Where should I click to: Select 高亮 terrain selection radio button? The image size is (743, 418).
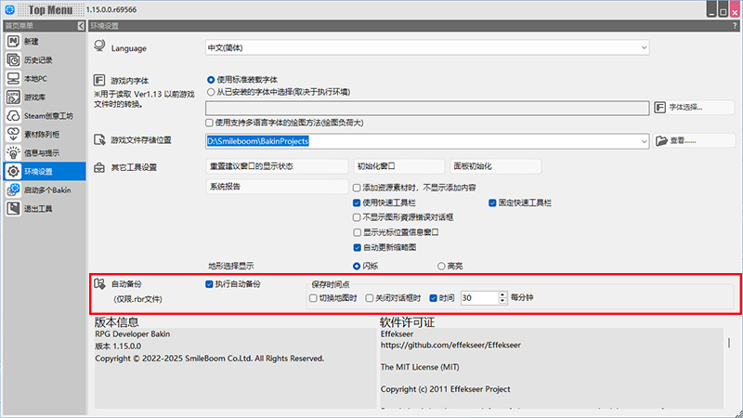438,266
